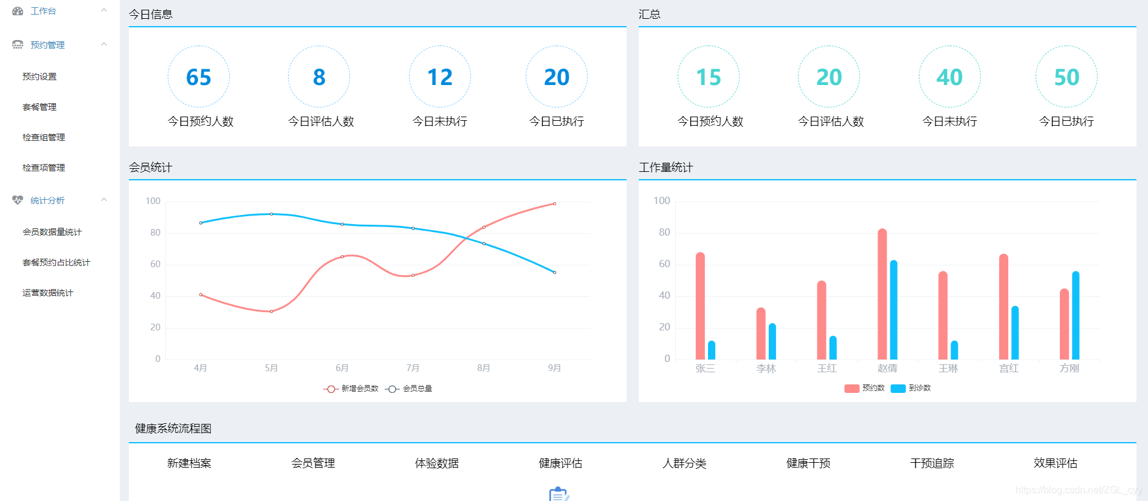The image size is (1148, 501).
Task: Click the 汇总 section title
Action: click(x=650, y=15)
